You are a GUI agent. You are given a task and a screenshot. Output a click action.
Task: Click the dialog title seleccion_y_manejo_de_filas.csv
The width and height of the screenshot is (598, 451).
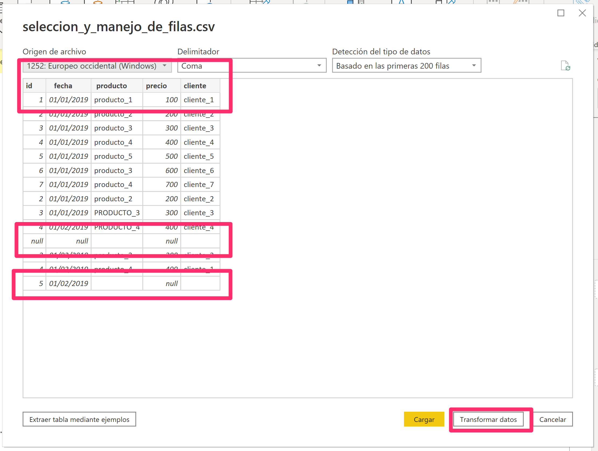[119, 27]
